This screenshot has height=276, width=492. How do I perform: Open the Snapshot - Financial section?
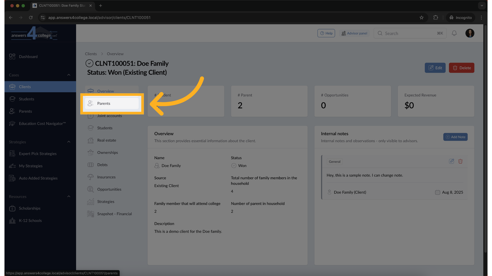(x=114, y=214)
